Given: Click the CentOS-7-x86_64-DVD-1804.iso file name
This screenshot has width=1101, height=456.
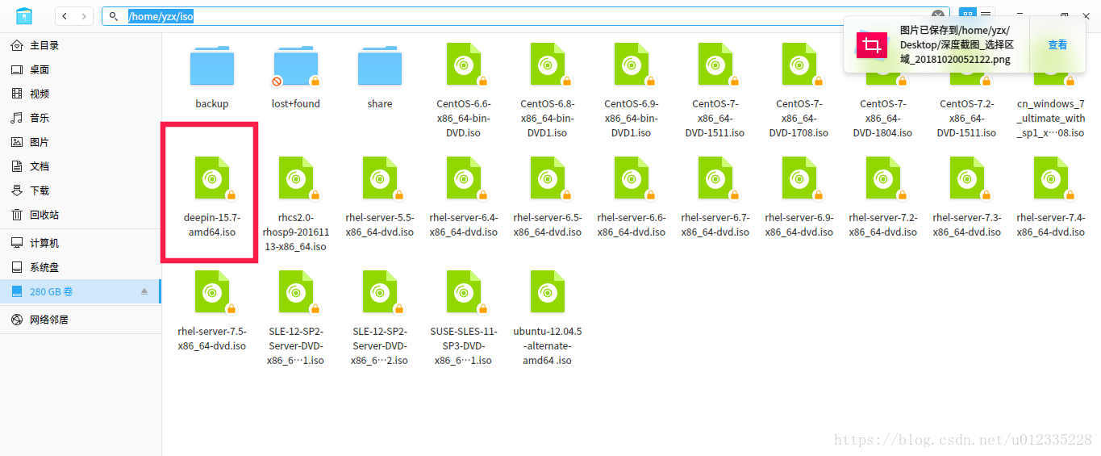Looking at the screenshot, I should point(883,118).
